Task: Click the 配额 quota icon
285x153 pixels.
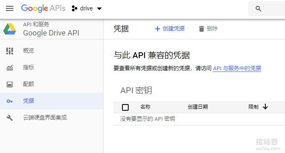Action: (10, 84)
